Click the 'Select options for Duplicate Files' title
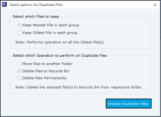This screenshot has width=161, height=117. tap(36, 5)
